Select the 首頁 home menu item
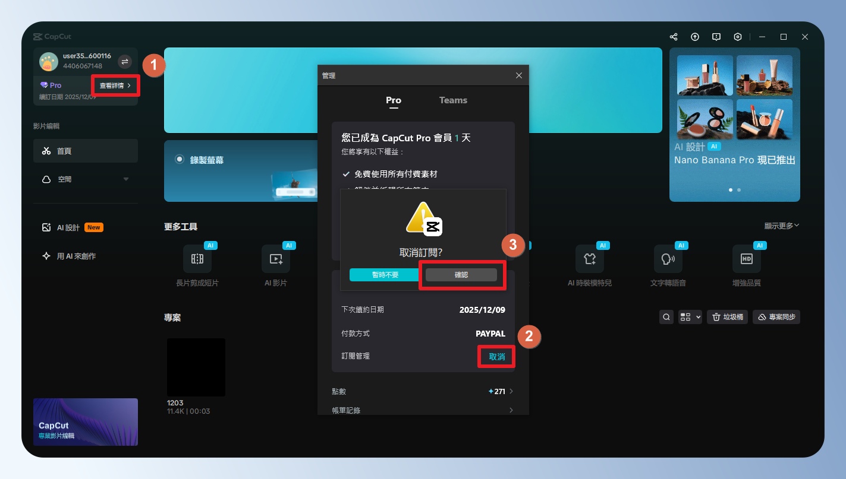Viewport: 846px width, 479px height. 86,151
